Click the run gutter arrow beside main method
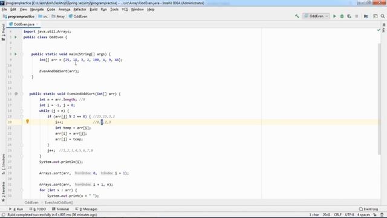The height and width of the screenshot is (218, 387). tap(16, 54)
